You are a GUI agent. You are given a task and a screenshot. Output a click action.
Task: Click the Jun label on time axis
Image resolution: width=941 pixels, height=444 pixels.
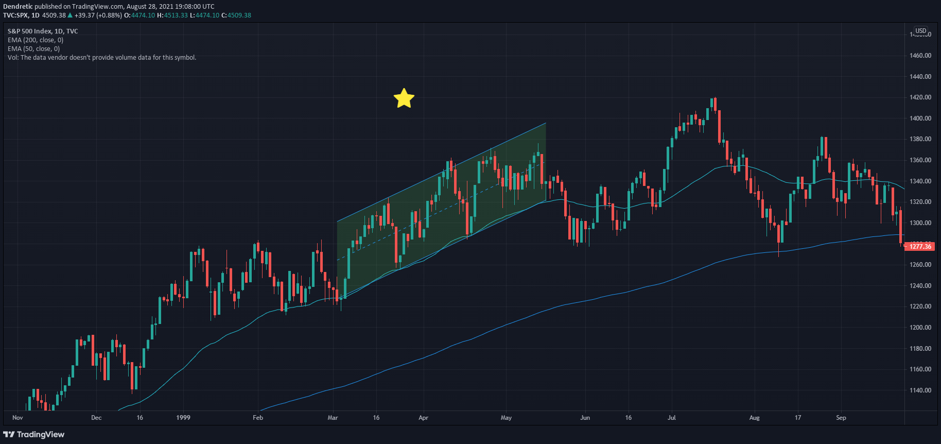pyautogui.click(x=585, y=418)
